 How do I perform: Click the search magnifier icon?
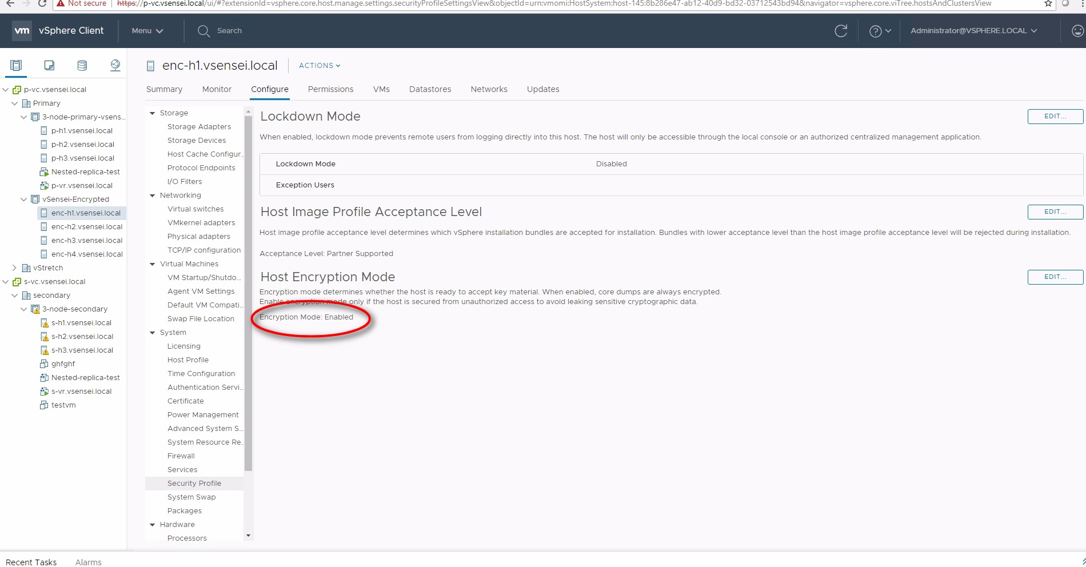click(x=203, y=31)
